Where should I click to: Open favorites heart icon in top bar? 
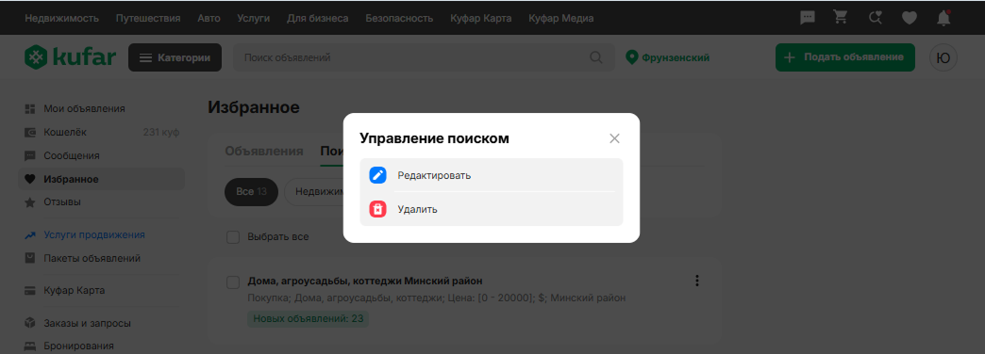(x=909, y=18)
